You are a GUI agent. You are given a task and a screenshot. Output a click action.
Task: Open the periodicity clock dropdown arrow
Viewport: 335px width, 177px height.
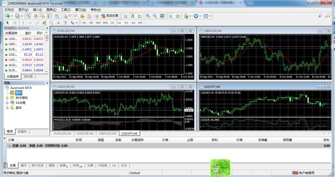coord(200,16)
